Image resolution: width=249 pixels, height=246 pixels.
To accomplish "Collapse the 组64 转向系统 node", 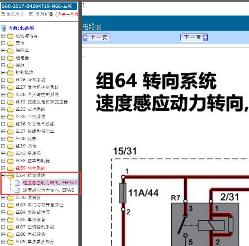I will 3,175.
